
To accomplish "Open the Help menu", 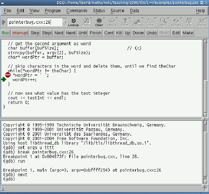I will point(200,11).
